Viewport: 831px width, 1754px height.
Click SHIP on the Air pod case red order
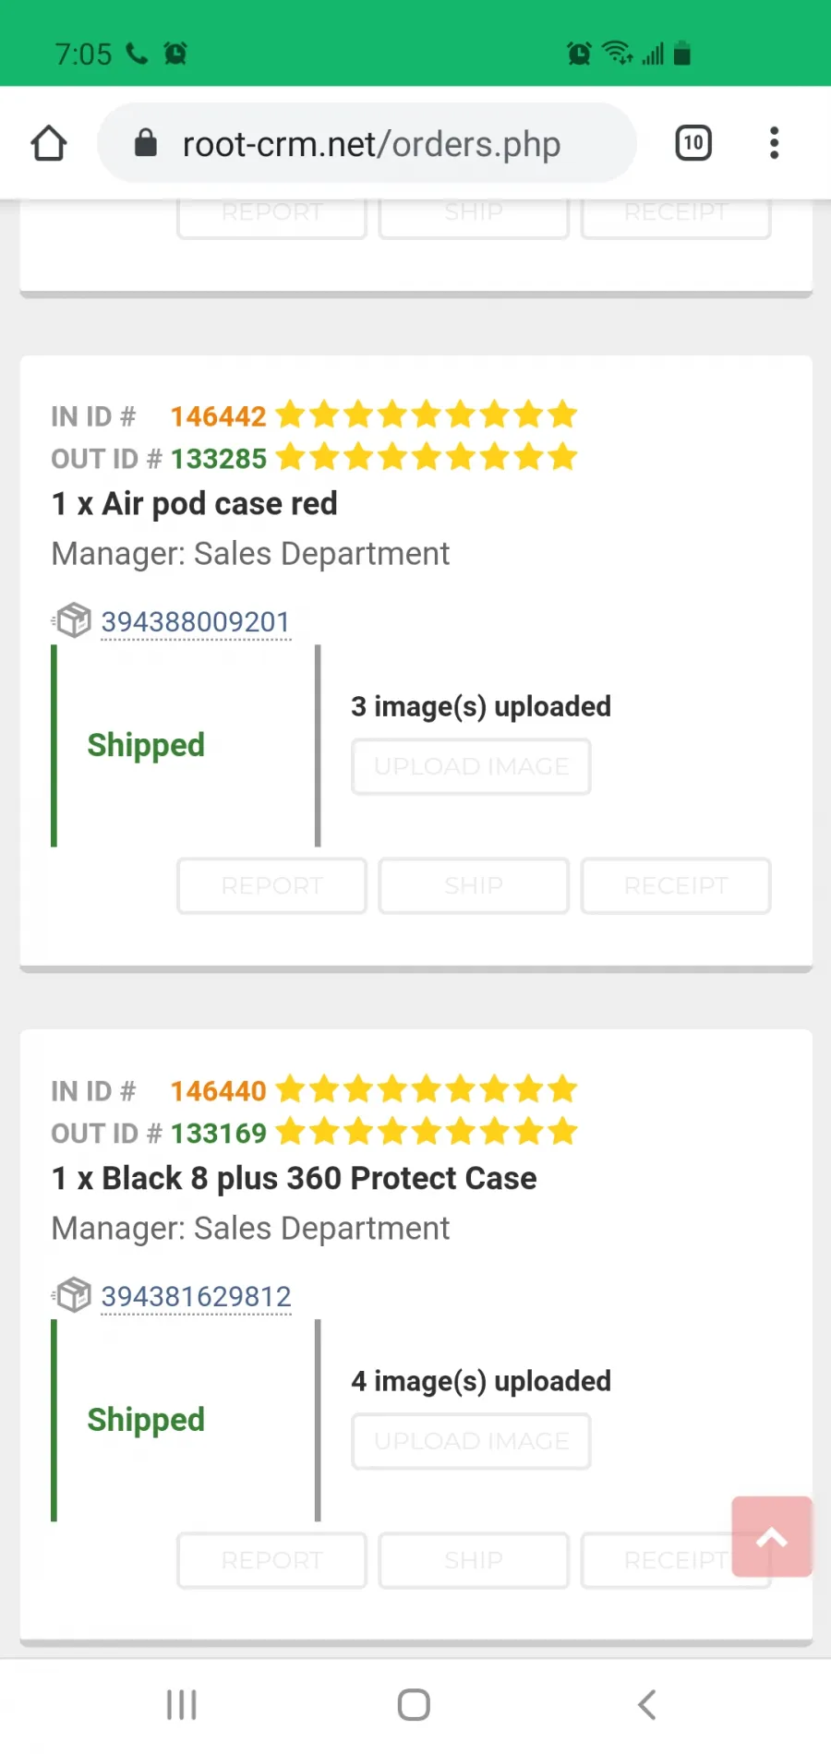[x=474, y=885]
